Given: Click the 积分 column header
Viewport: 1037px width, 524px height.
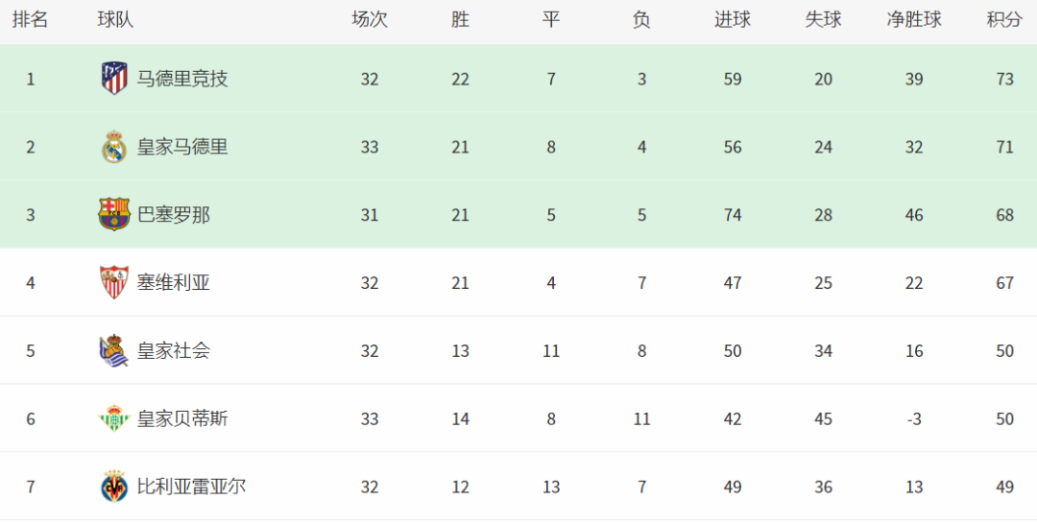Looking at the screenshot, I should click(1004, 20).
